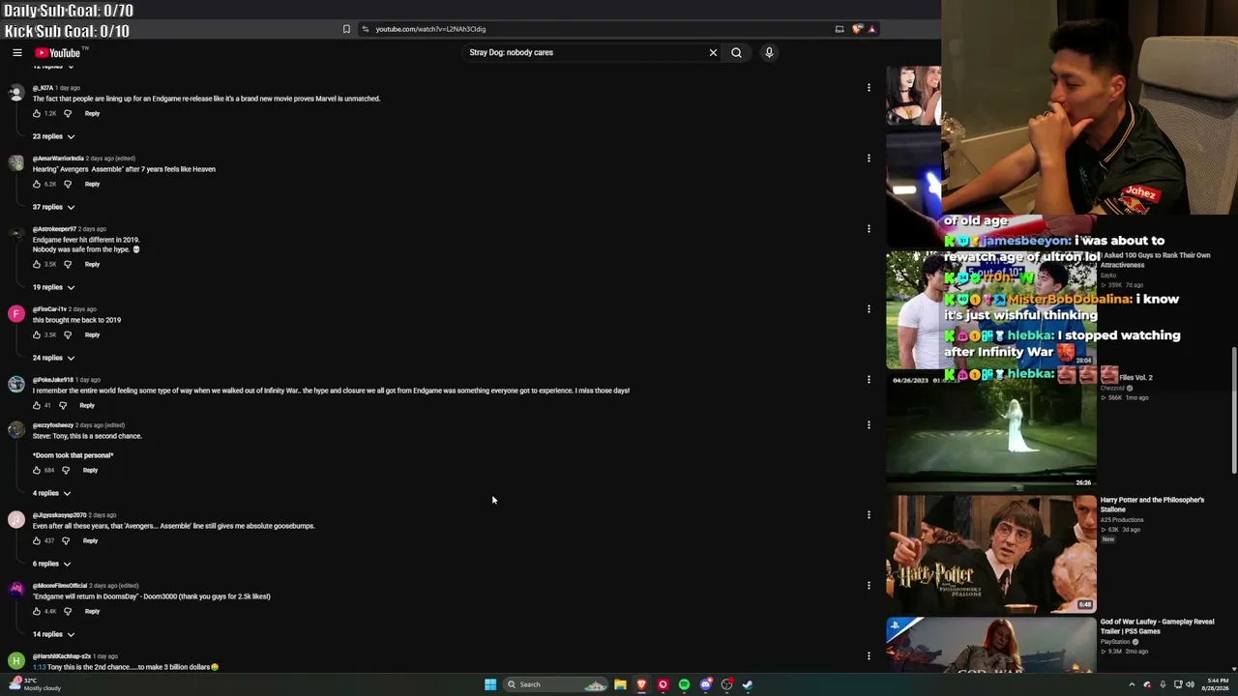Like the @Astrokeeper97 comment

pos(37,264)
